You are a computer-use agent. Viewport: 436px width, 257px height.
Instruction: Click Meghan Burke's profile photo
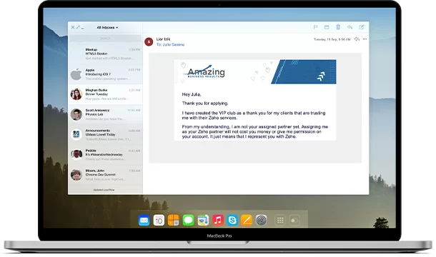click(x=76, y=94)
